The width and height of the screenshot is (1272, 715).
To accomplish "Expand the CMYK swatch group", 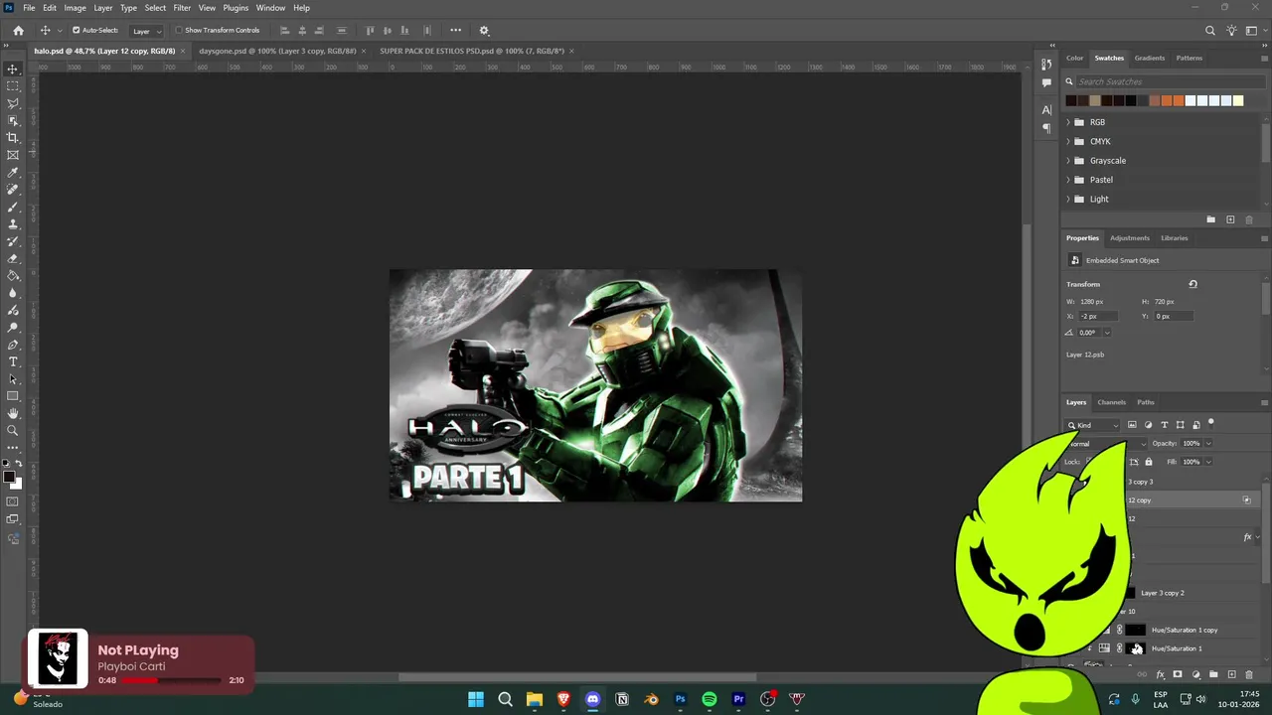I will tap(1068, 141).
